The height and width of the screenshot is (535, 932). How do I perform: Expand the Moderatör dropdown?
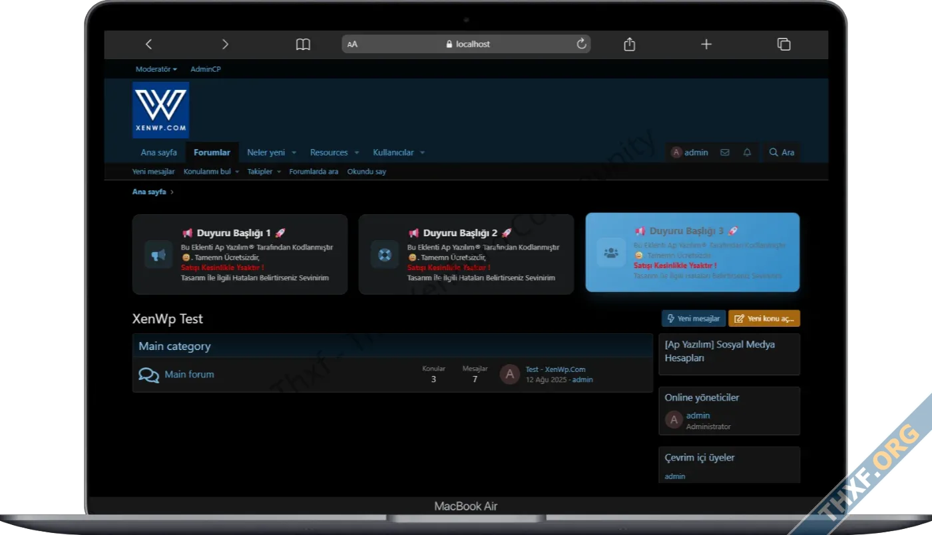(156, 69)
